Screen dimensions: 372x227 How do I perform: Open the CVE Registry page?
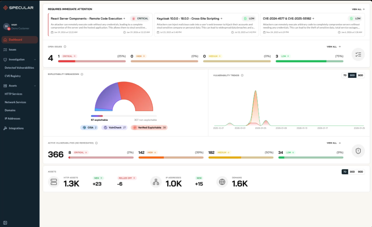tap(13, 76)
